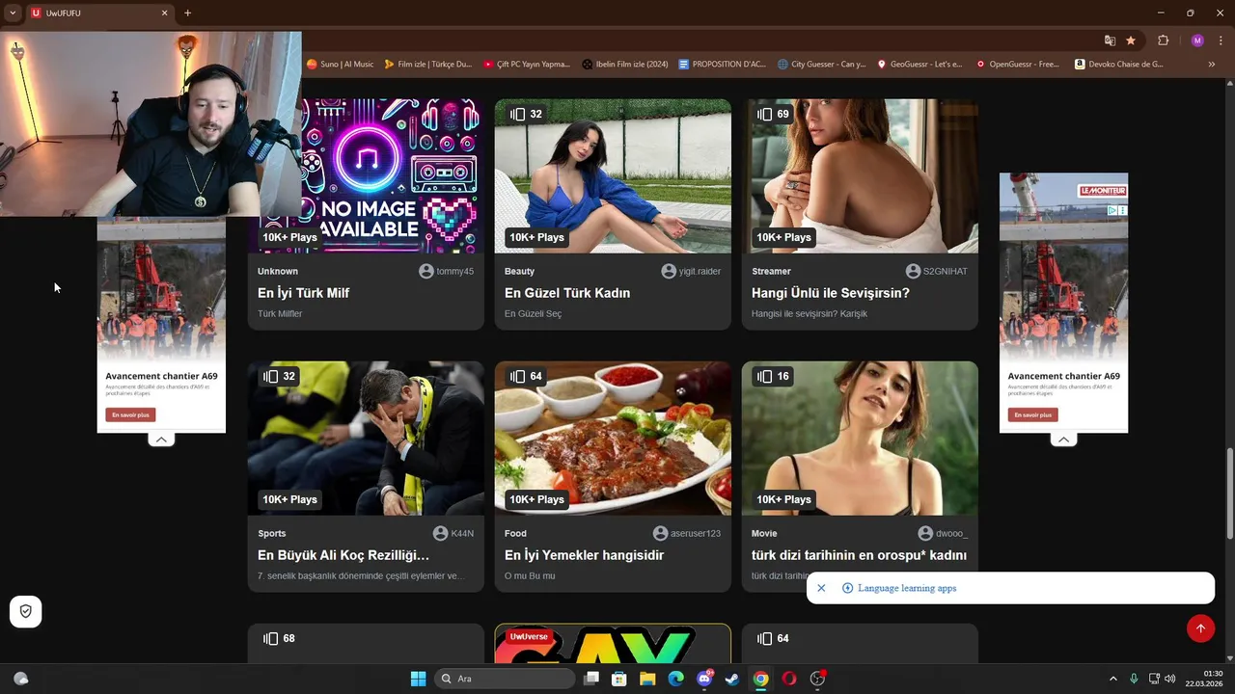1235x694 pixels.
Task: Click the red scroll-to-top arrow button
Action: [1200, 628]
